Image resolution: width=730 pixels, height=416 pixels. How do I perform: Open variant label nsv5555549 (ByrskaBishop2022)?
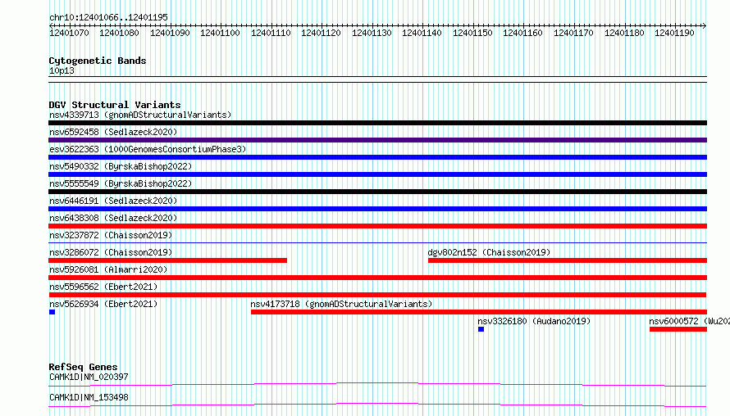coord(121,183)
